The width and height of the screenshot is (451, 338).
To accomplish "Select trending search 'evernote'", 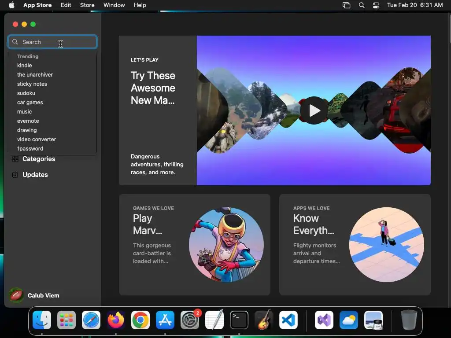I will (28, 121).
